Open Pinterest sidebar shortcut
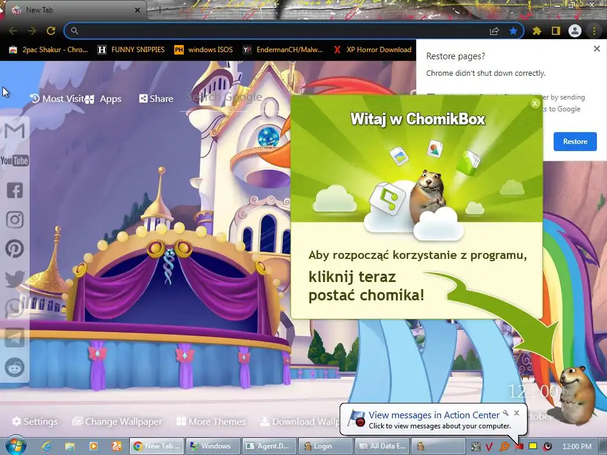607x455 pixels. pos(15,249)
